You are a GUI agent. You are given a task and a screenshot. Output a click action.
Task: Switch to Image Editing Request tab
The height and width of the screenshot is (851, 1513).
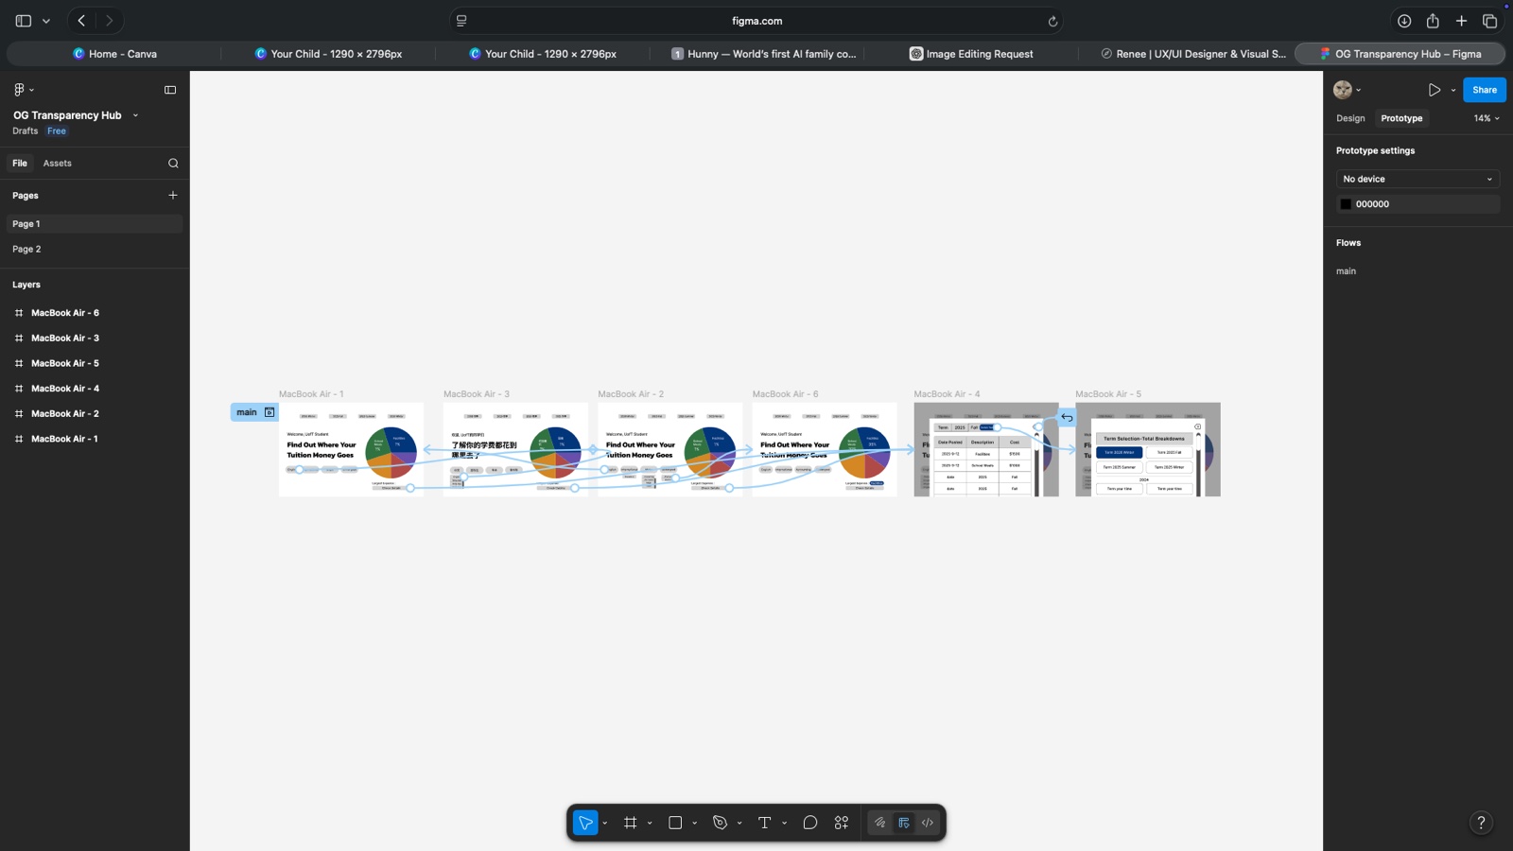tap(971, 54)
